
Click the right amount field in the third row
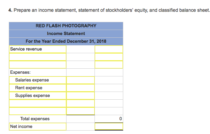[x=109, y=65]
